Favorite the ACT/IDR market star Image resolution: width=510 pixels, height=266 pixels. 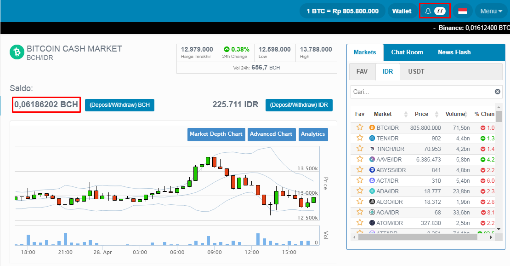(359, 180)
